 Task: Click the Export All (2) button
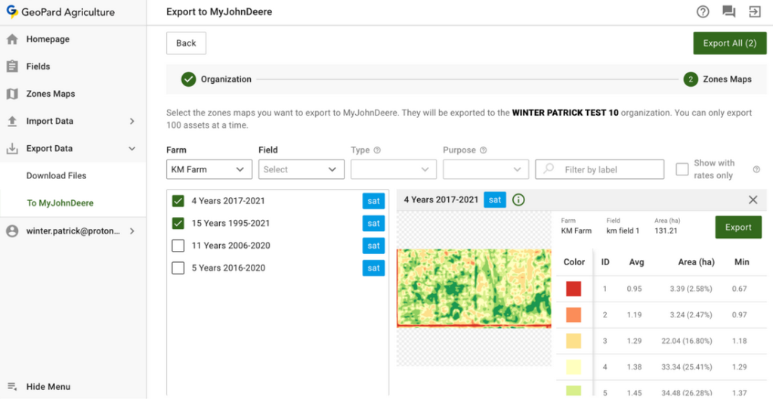(x=729, y=43)
